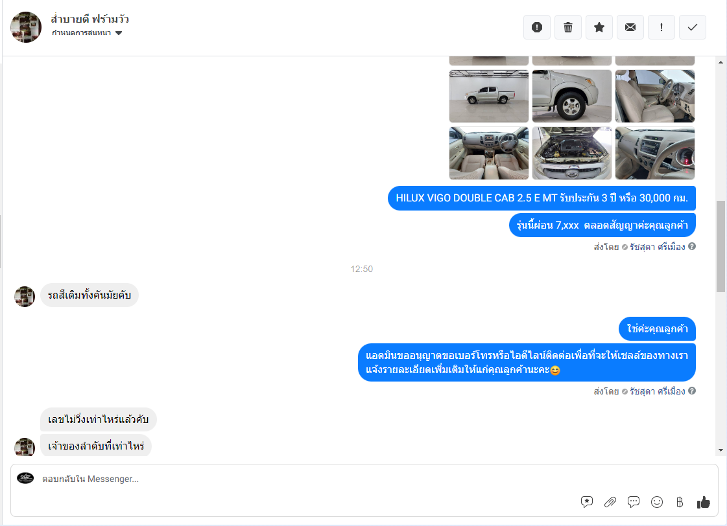Viewport: 727px width, 526px height.
Task: Open the dashboard and steering wheel photo
Action: pyautogui.click(x=489, y=154)
